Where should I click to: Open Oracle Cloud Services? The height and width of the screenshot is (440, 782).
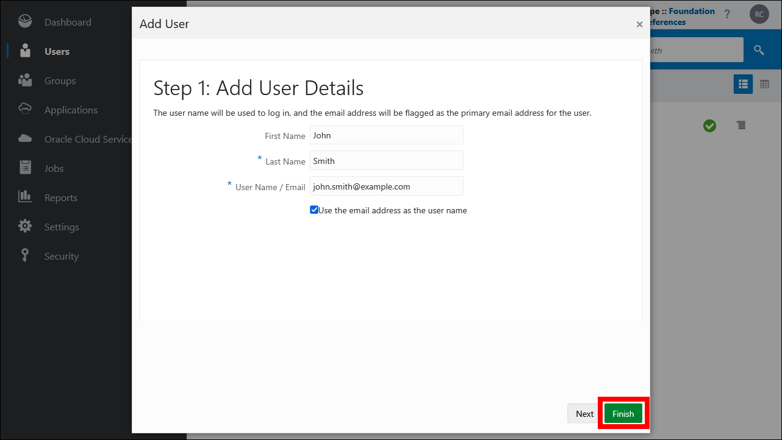[x=87, y=139]
